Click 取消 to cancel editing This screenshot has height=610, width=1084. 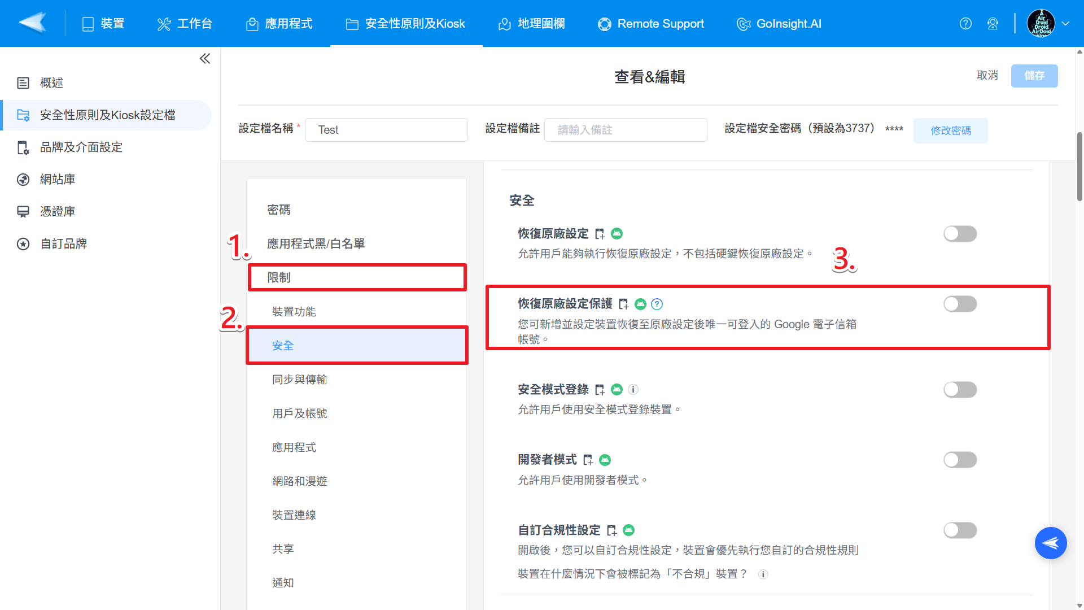pyautogui.click(x=987, y=75)
